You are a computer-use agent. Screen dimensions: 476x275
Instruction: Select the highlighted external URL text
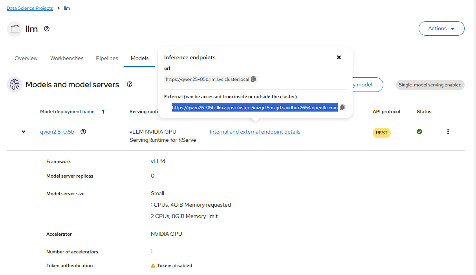pyautogui.click(x=254, y=107)
